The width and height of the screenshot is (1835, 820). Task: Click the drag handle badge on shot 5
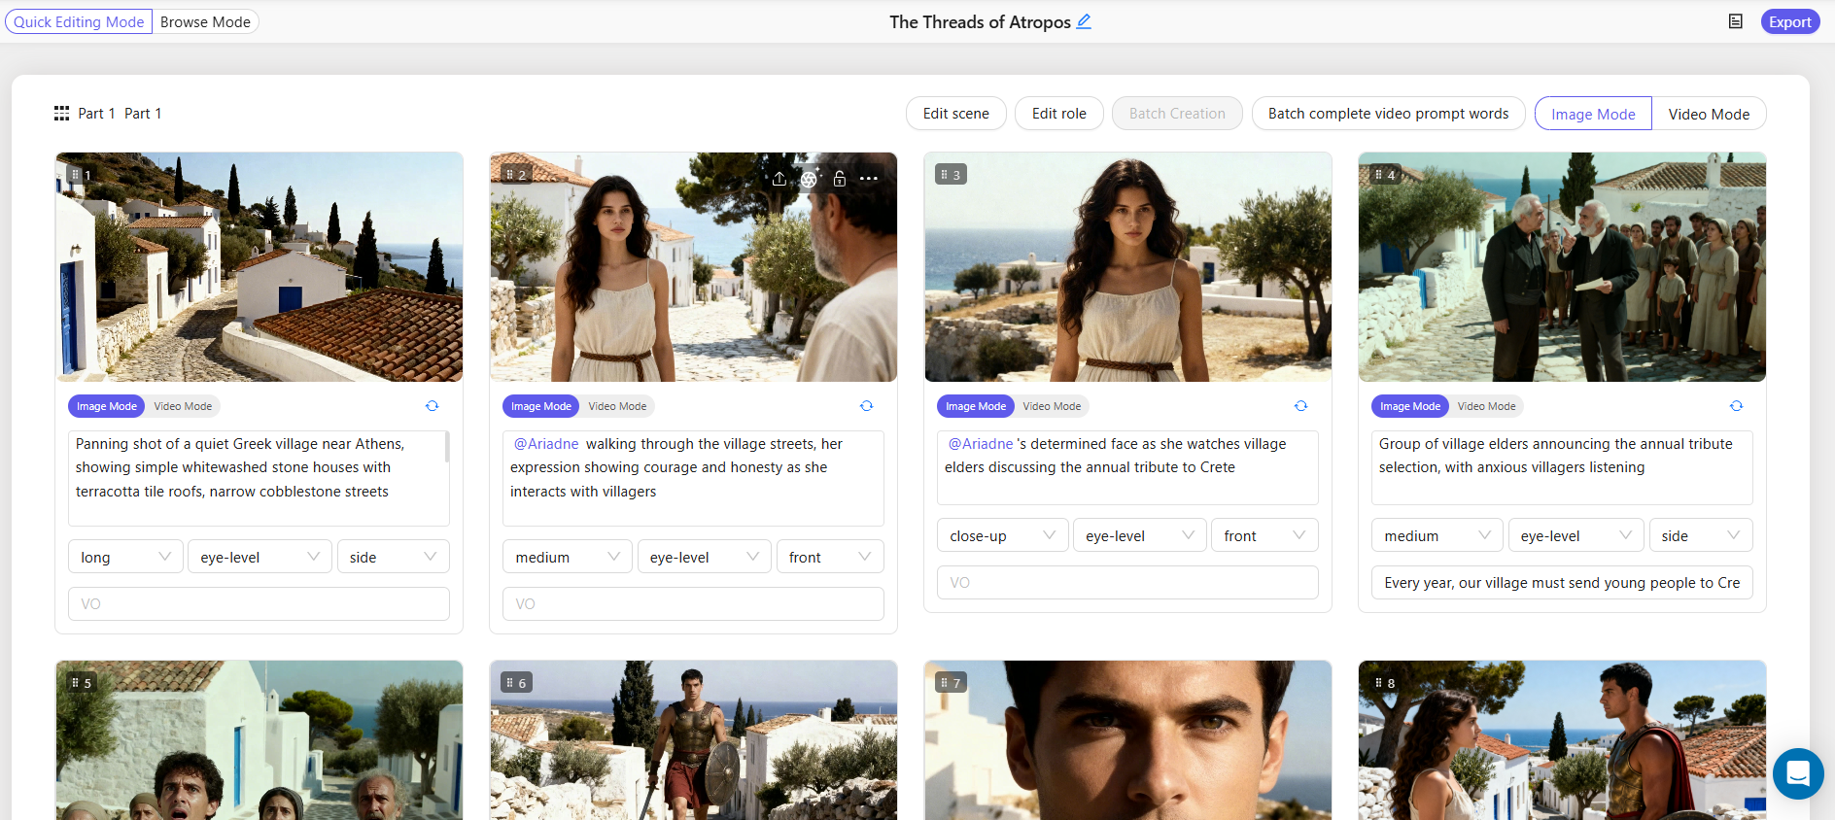81,683
